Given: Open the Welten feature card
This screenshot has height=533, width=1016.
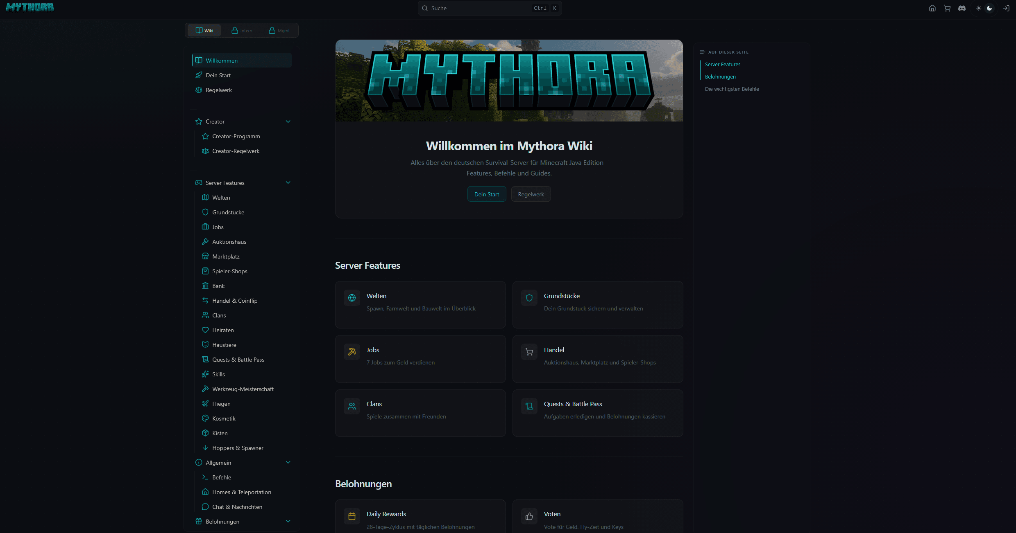Looking at the screenshot, I should [420, 305].
